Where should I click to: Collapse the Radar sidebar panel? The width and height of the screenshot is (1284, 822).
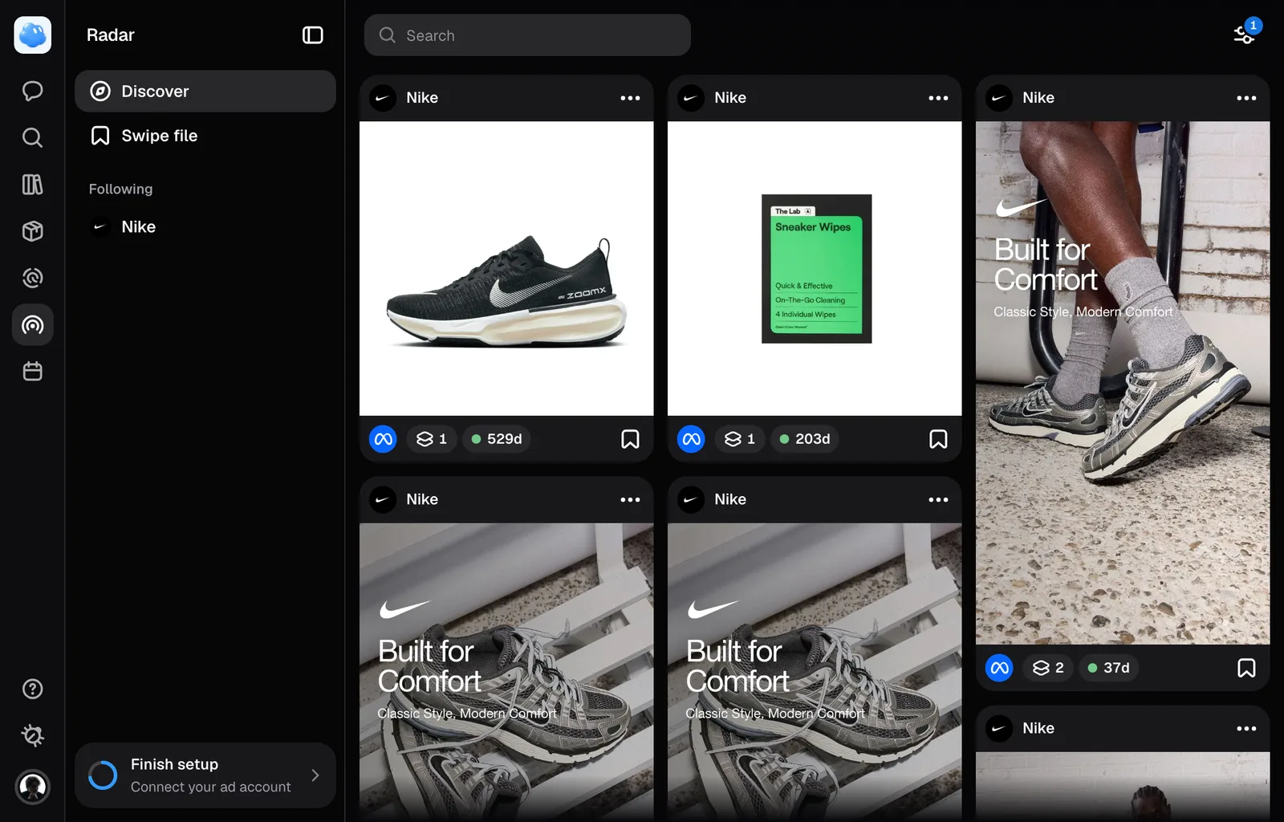pos(312,35)
